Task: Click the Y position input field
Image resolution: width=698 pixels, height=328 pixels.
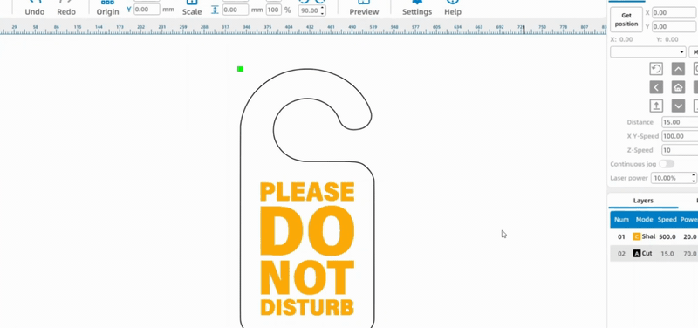Action: [x=147, y=10]
